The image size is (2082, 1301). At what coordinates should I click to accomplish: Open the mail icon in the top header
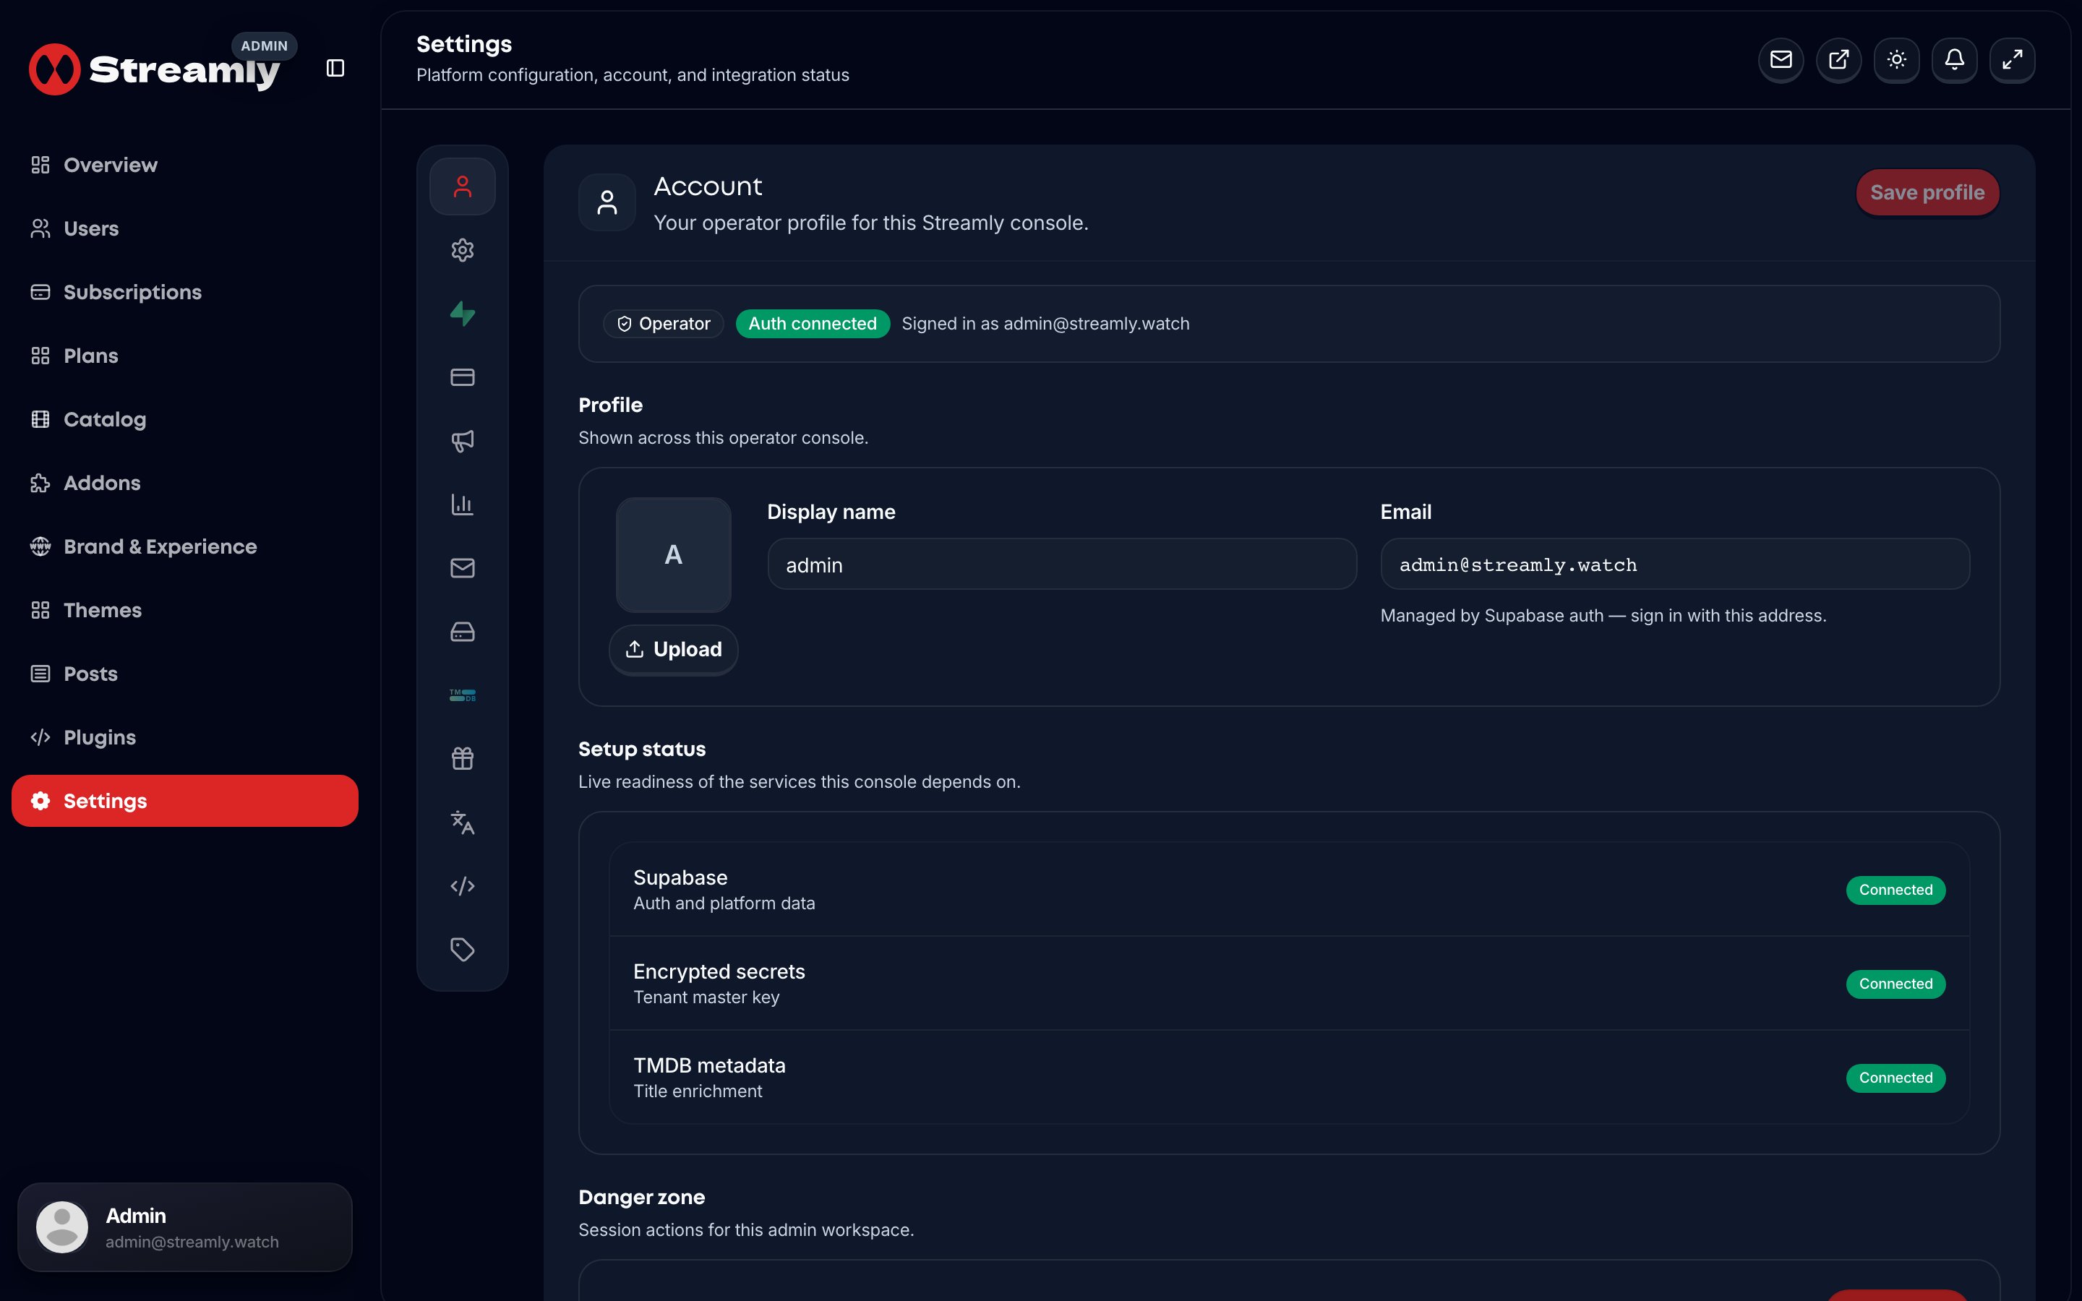pyautogui.click(x=1781, y=60)
